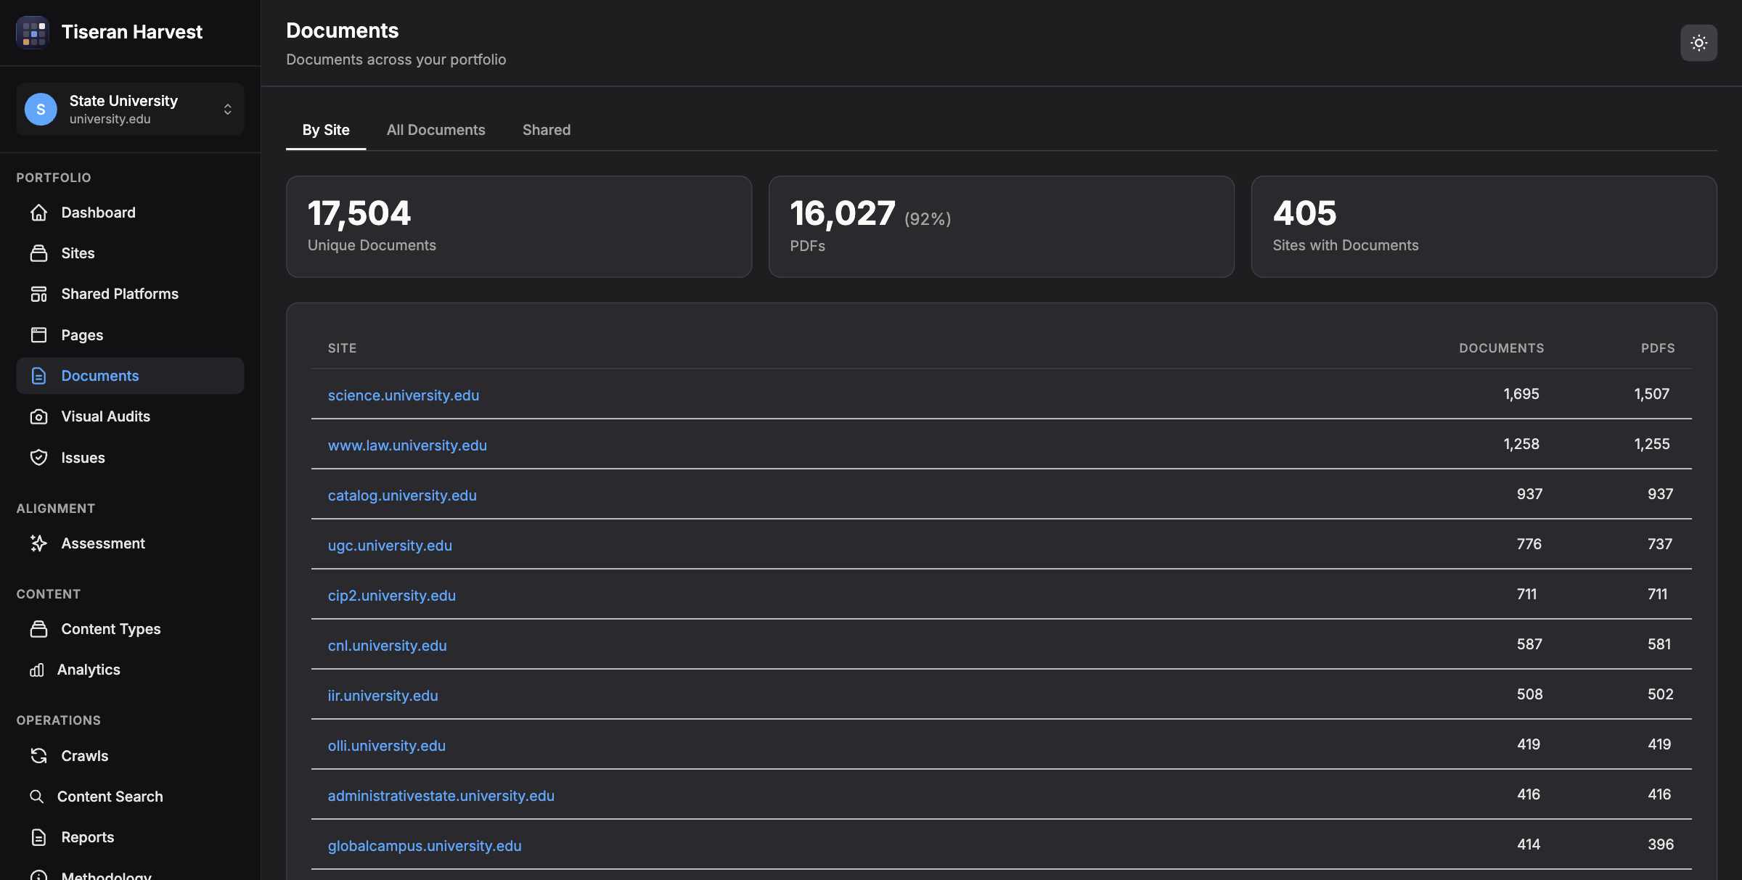The width and height of the screenshot is (1742, 880).
Task: Open iir.university.edu link
Action: (x=383, y=696)
